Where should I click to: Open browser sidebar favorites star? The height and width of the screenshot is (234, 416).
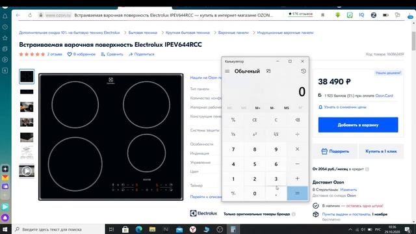tap(5, 38)
